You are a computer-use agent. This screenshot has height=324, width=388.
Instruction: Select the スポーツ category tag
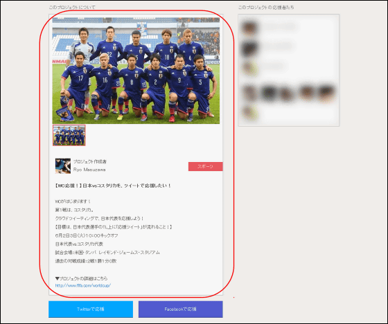205,166
